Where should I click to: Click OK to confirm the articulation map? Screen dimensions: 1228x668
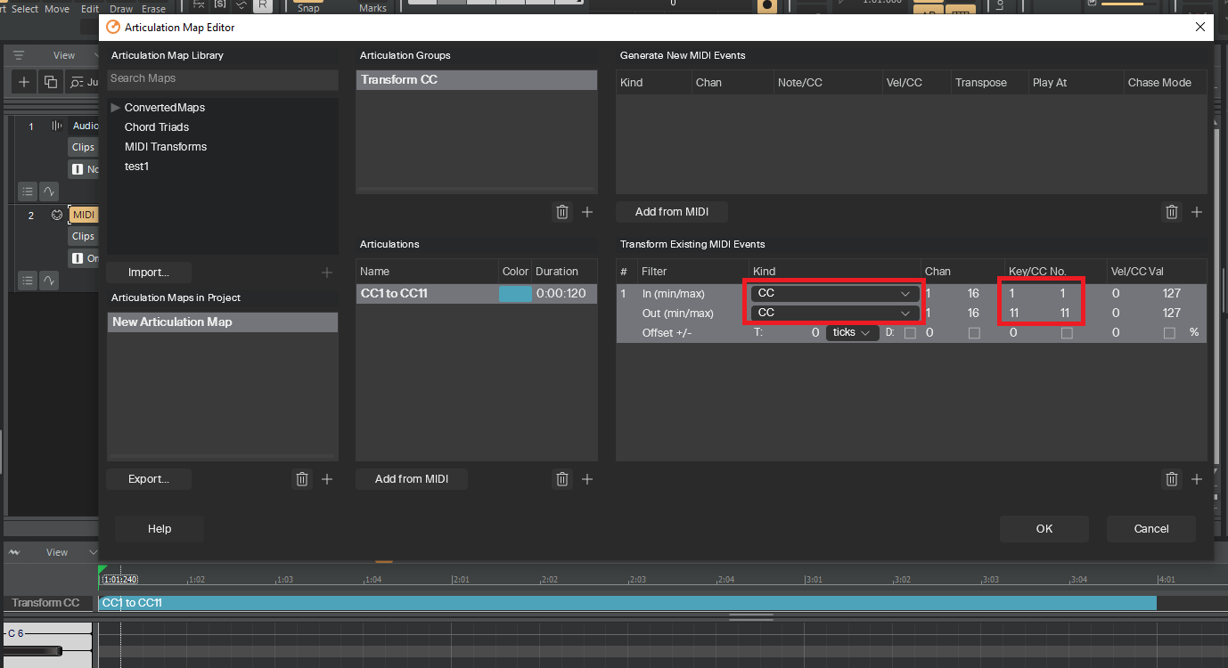click(x=1044, y=529)
